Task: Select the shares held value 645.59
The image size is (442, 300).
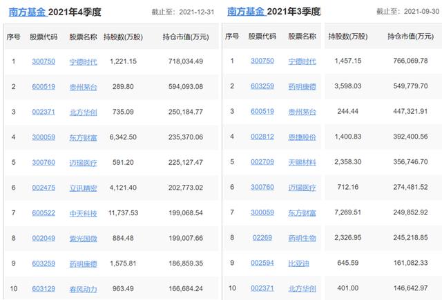Action: pos(348,263)
